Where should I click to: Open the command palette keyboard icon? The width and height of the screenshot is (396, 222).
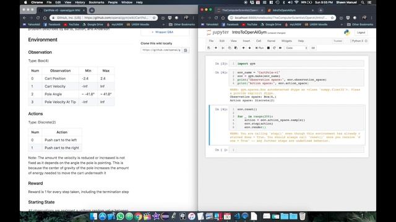(313, 48)
